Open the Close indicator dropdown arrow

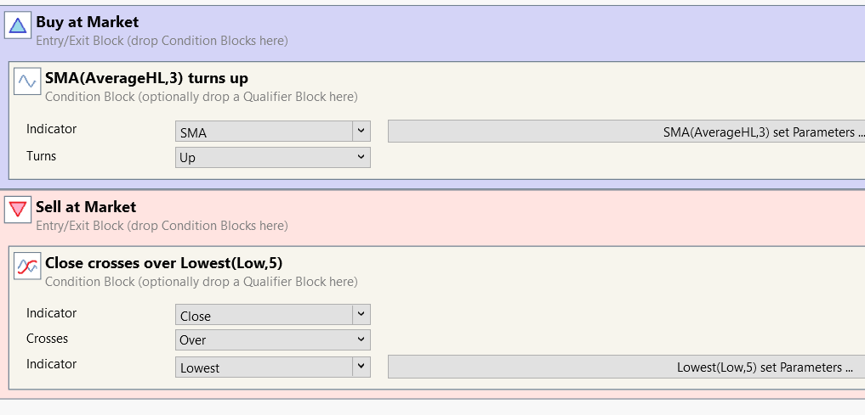click(361, 315)
